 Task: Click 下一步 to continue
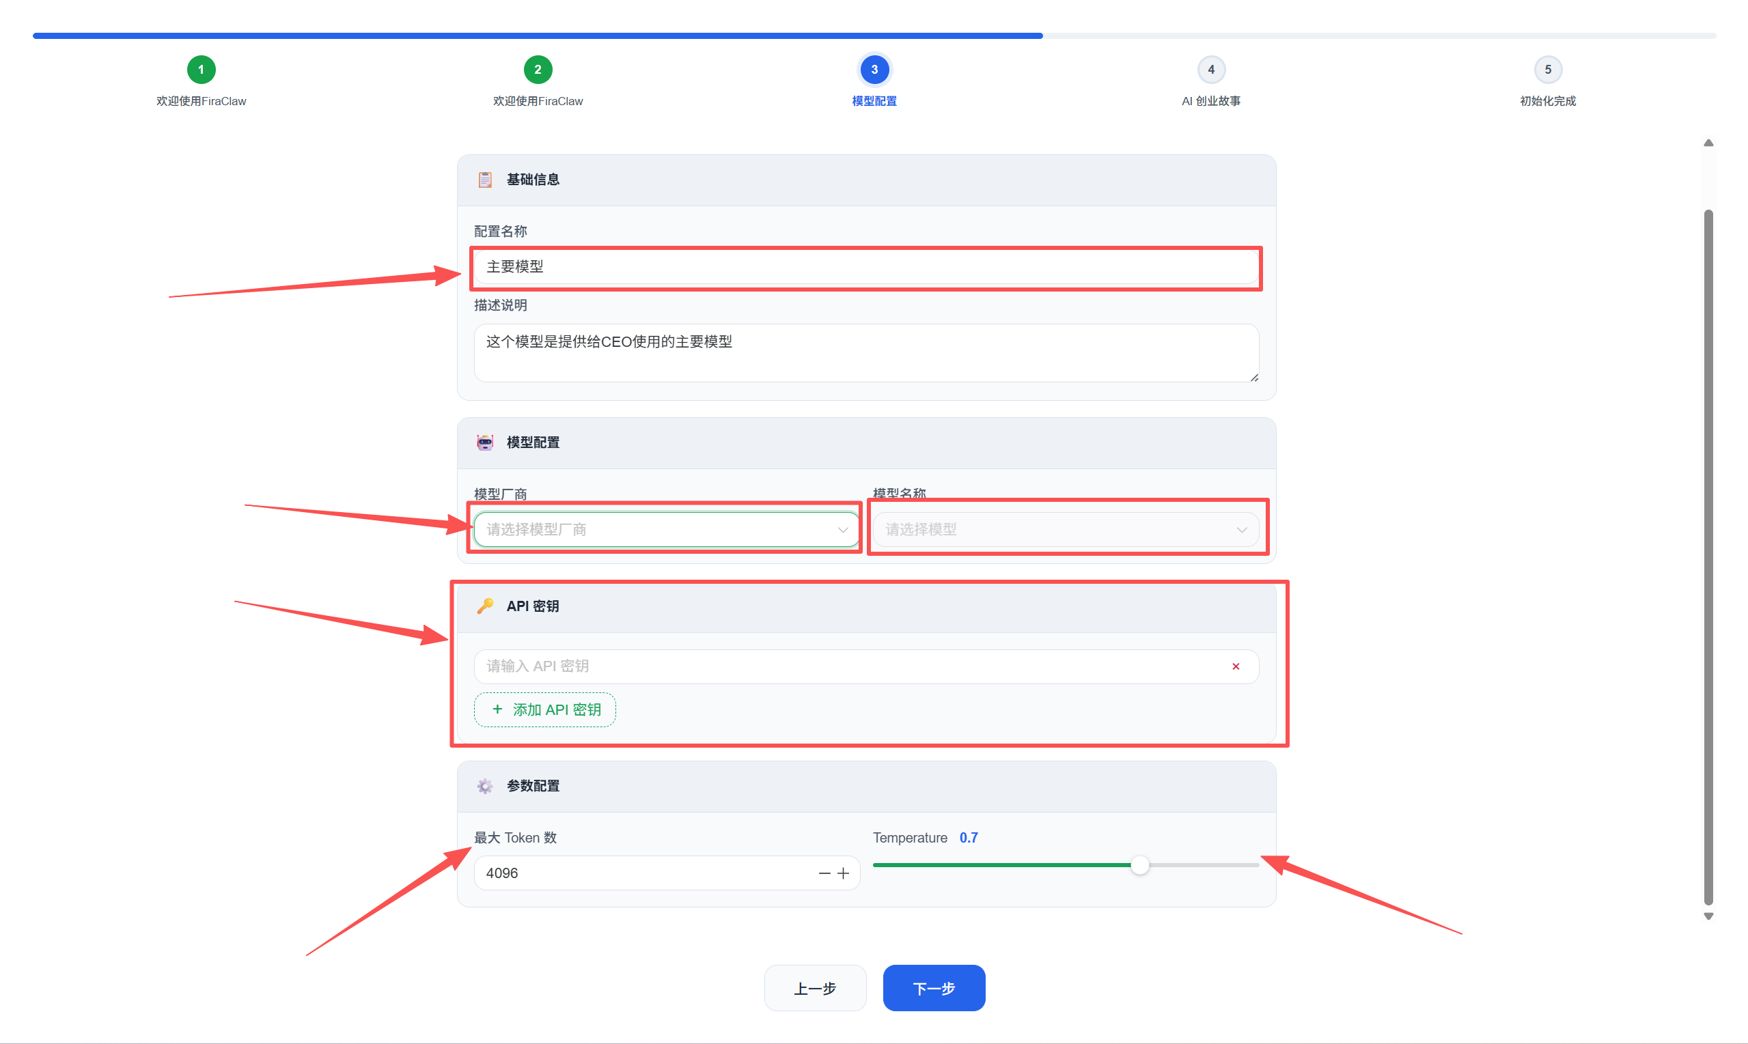934,988
